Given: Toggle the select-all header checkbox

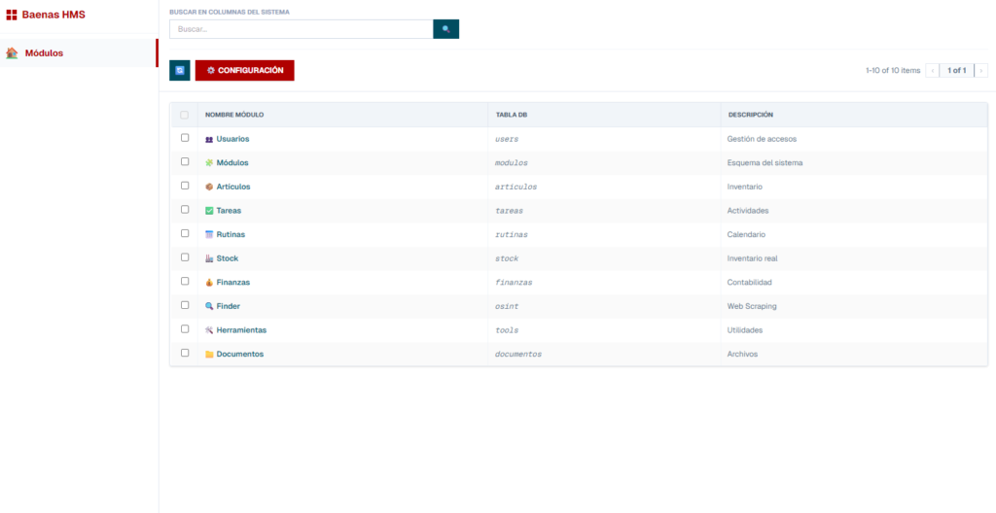Looking at the screenshot, I should pyautogui.click(x=185, y=115).
